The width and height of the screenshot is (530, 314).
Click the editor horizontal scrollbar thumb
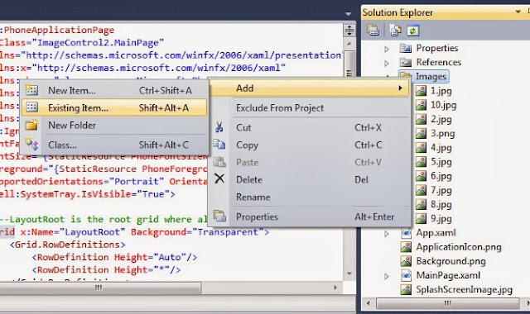pos(100,288)
